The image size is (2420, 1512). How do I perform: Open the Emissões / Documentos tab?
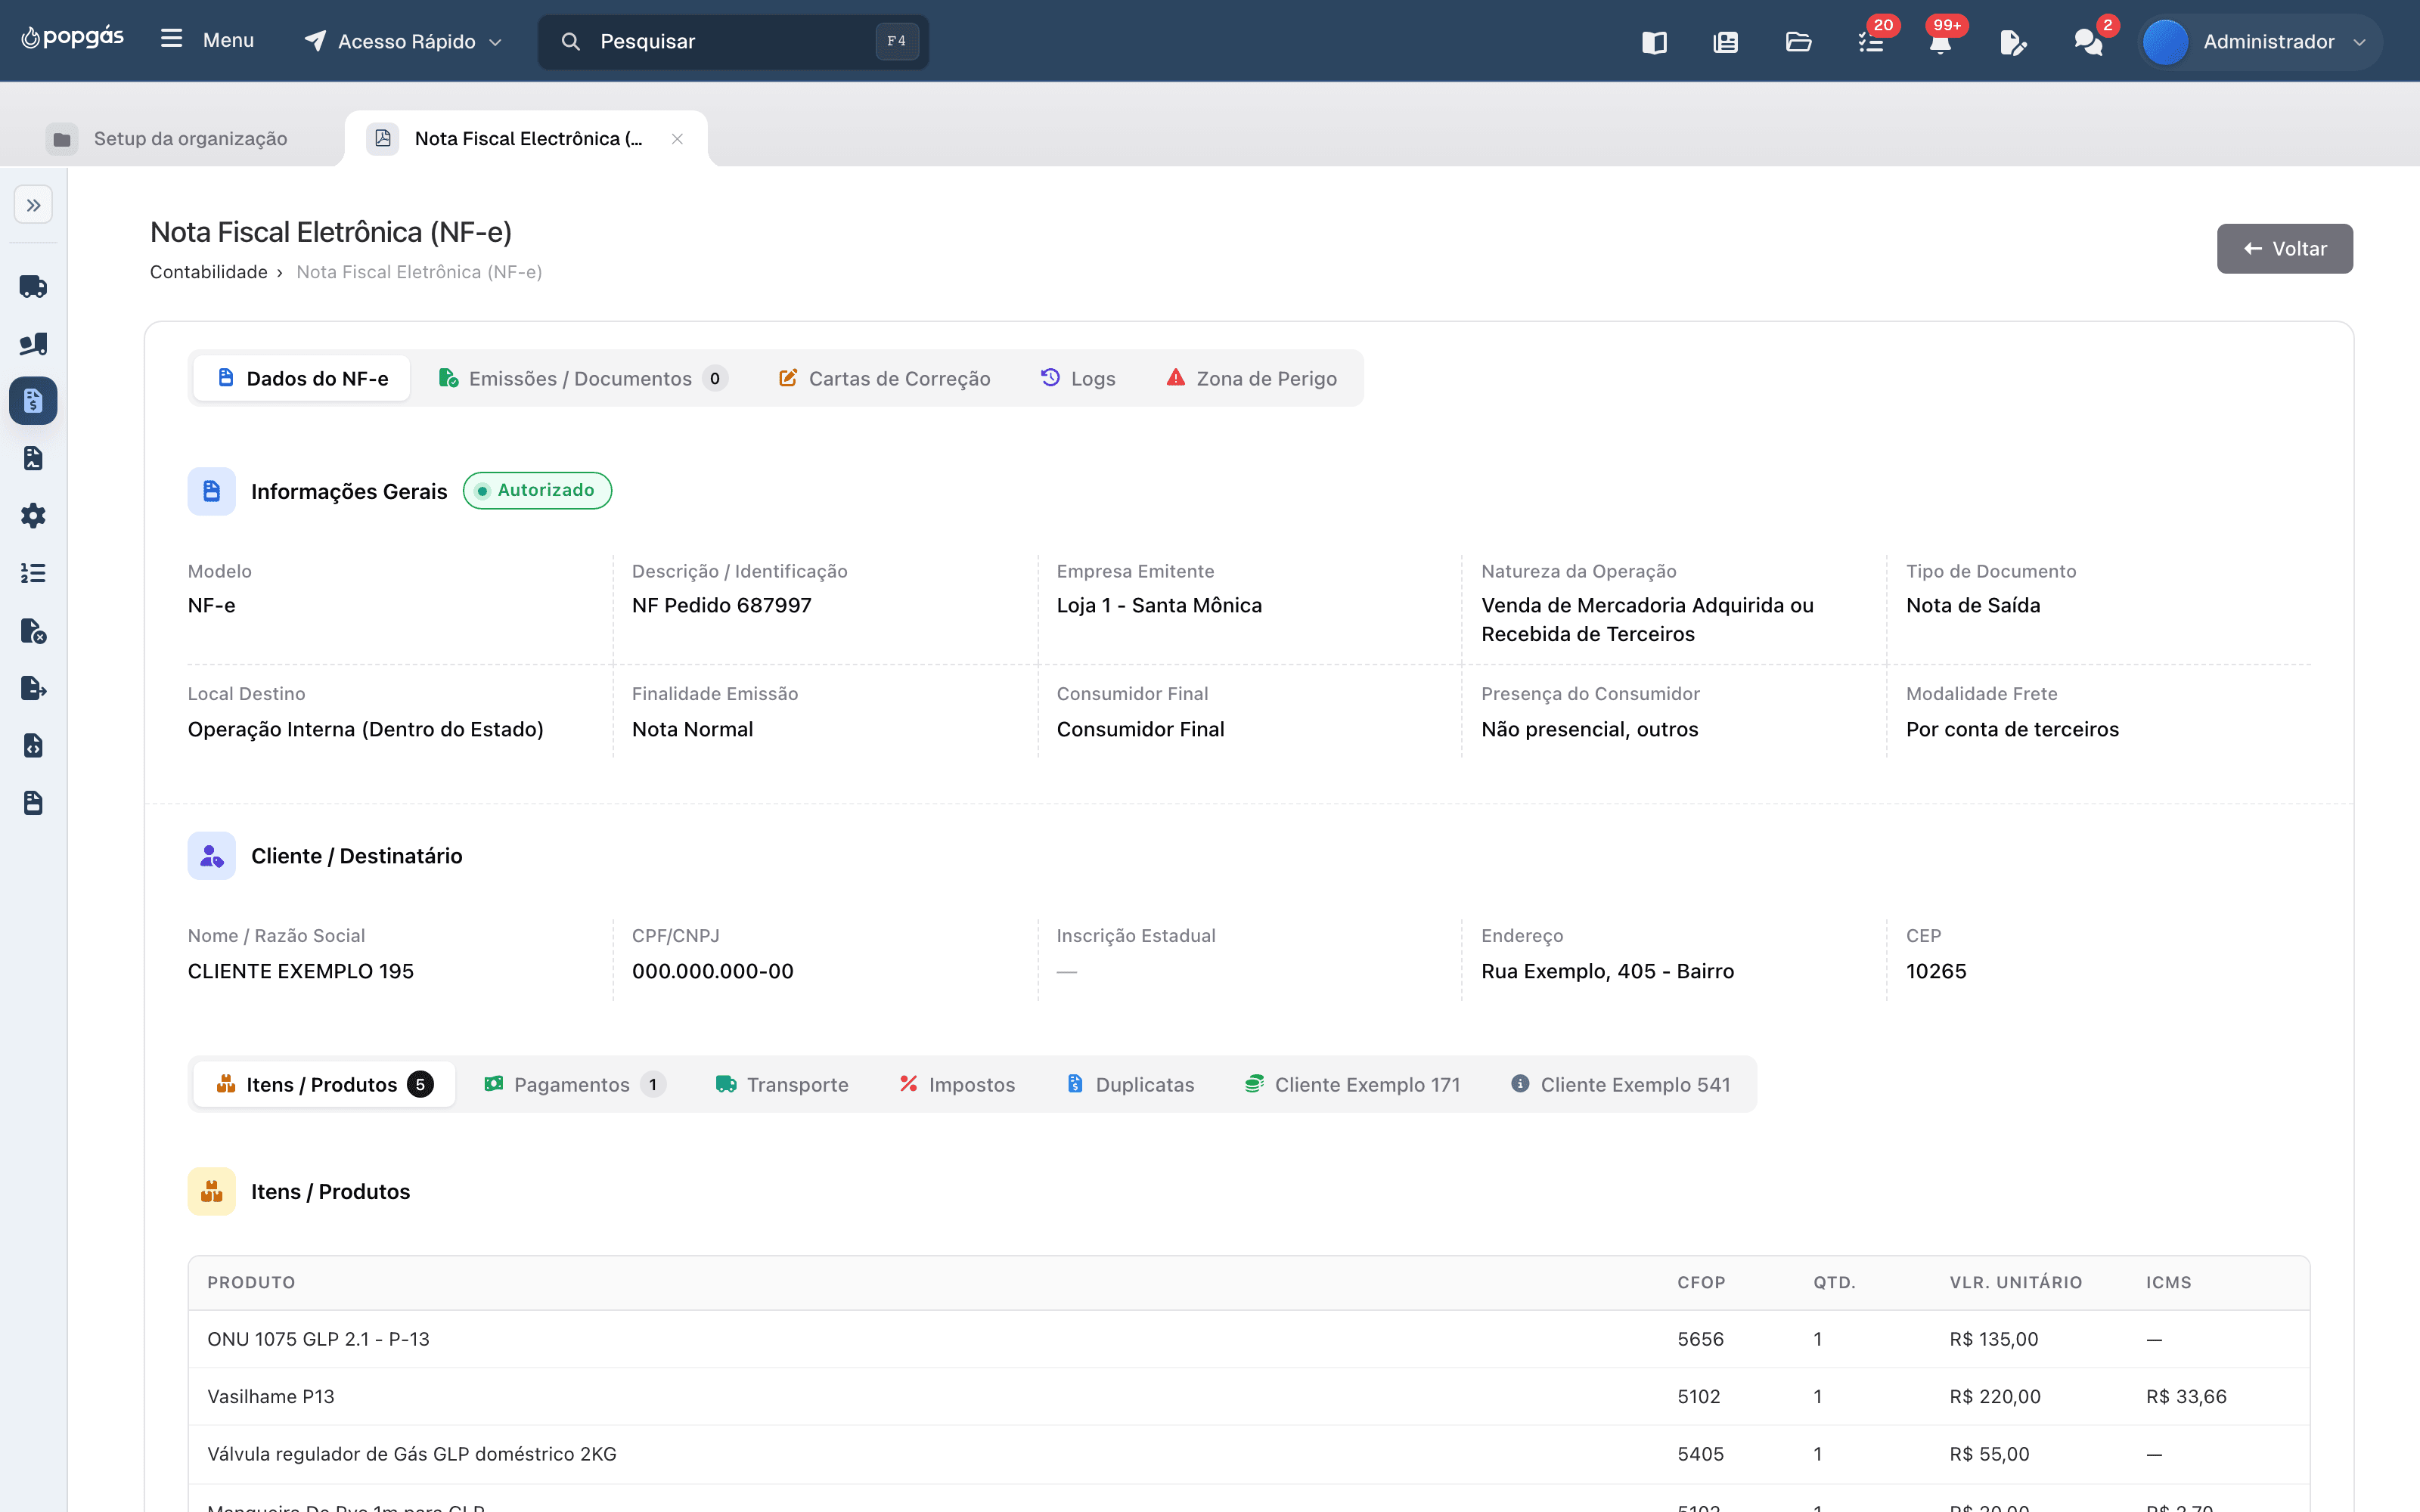[582, 379]
